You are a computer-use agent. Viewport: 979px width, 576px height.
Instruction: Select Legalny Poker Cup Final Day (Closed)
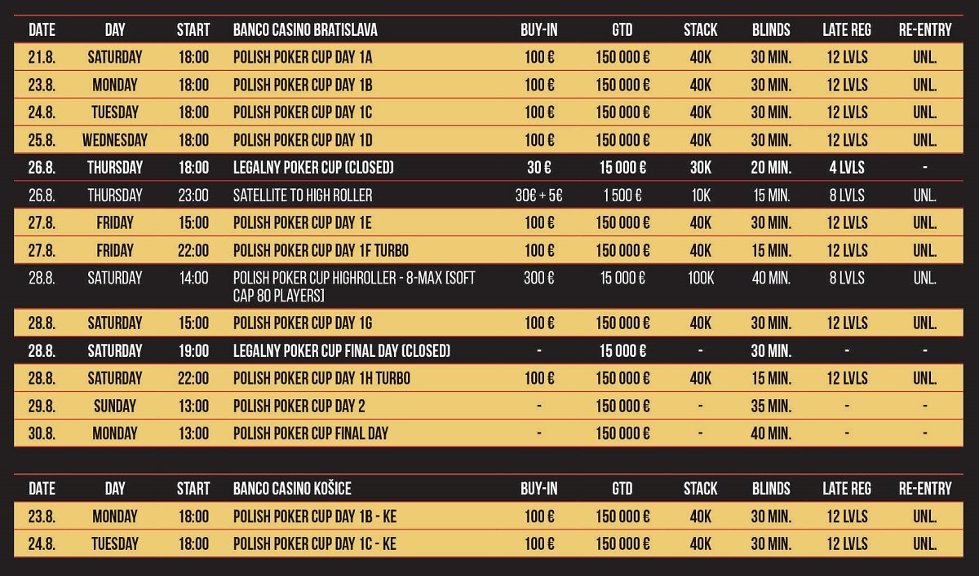pos(342,351)
